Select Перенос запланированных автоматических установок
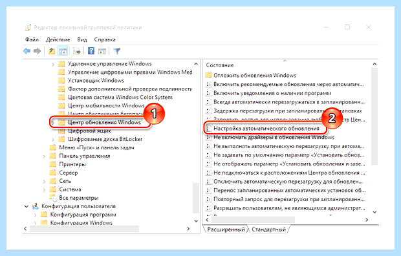Image resolution: width=401 pixels, height=256 pixels. pyautogui.click(x=290, y=190)
